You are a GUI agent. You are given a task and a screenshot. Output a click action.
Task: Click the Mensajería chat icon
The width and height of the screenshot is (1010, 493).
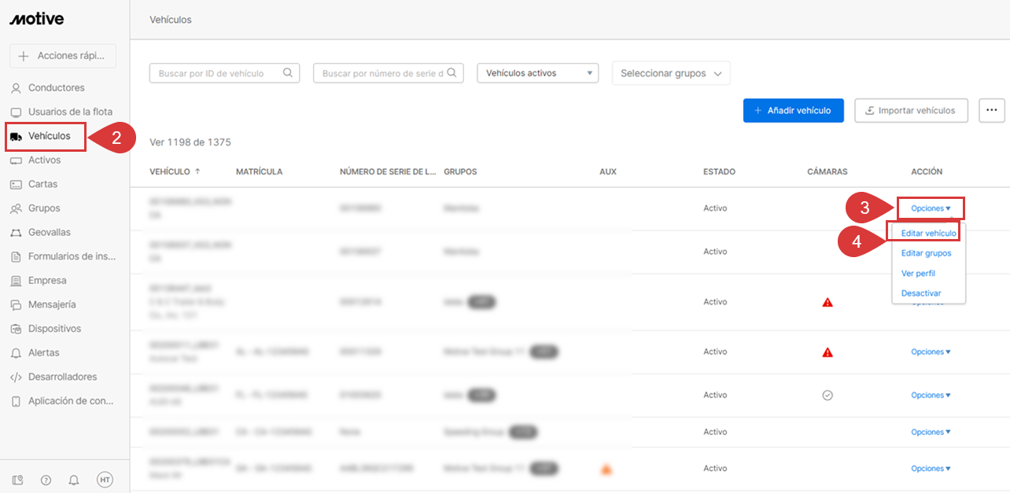16,304
